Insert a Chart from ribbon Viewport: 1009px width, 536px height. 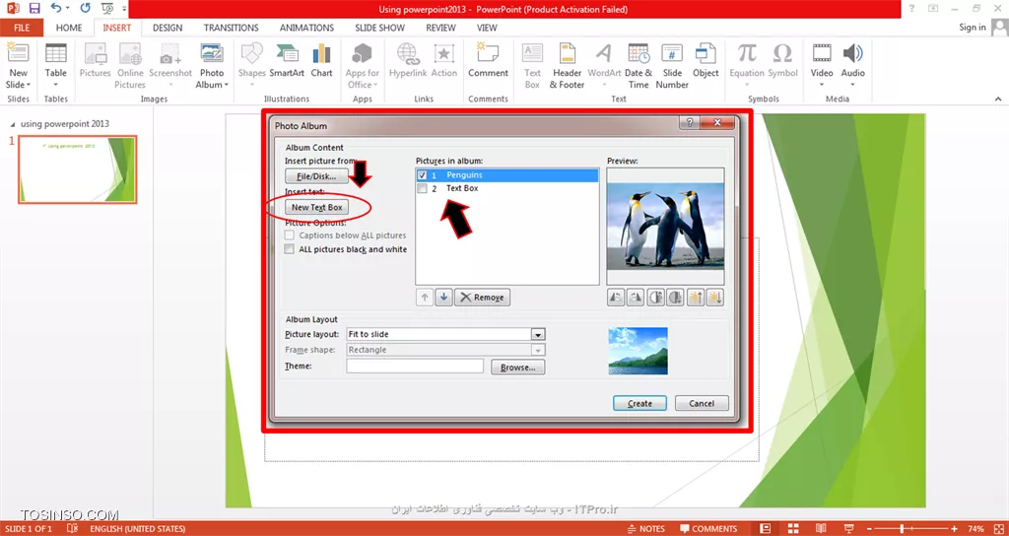[x=322, y=61]
